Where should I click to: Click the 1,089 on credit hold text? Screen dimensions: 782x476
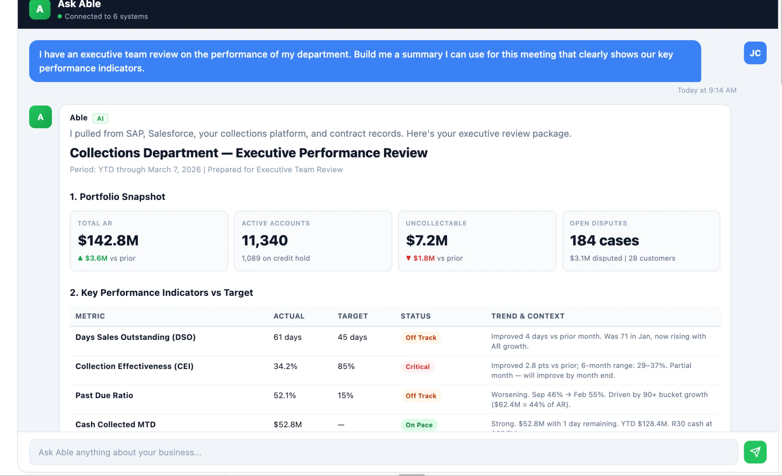[x=276, y=258]
